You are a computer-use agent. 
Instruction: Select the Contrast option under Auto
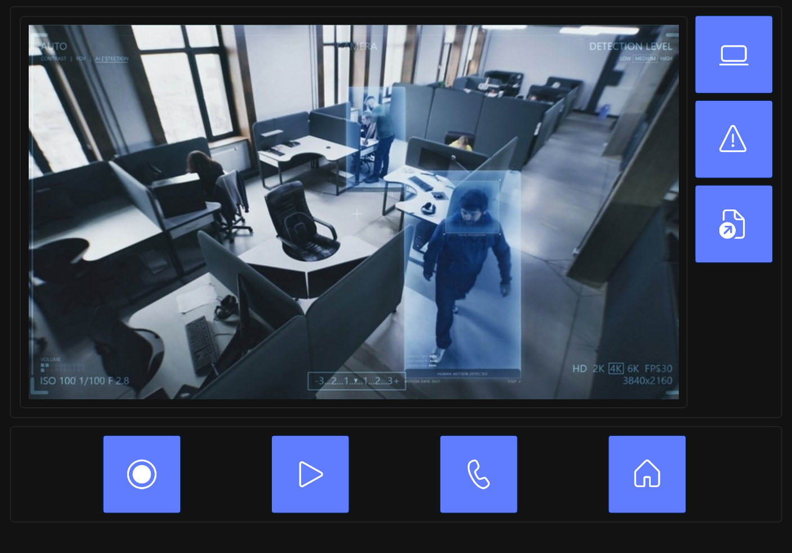[x=53, y=59]
